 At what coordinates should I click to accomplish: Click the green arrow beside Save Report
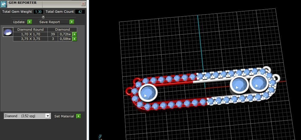pyautogui.click(x=72, y=22)
